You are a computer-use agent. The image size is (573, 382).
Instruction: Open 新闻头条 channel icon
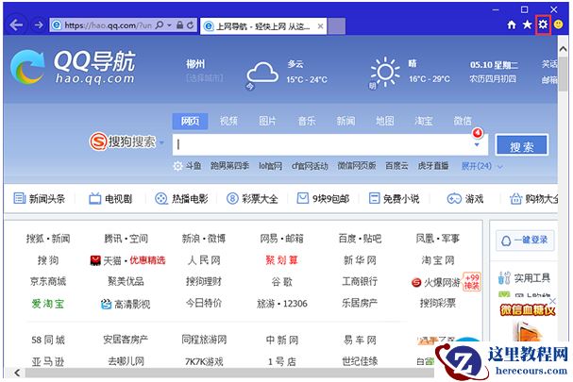[20, 198]
